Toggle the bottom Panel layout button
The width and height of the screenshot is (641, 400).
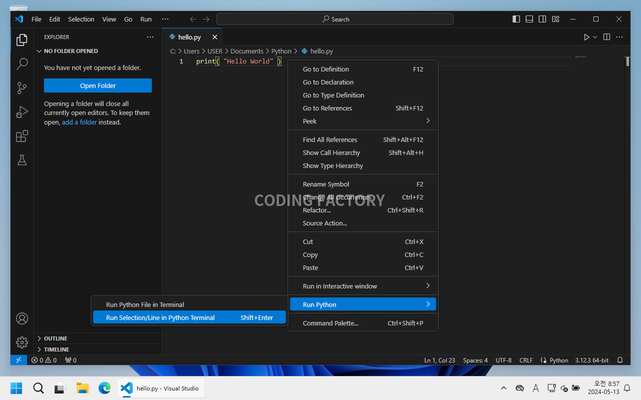pyautogui.click(x=529, y=19)
